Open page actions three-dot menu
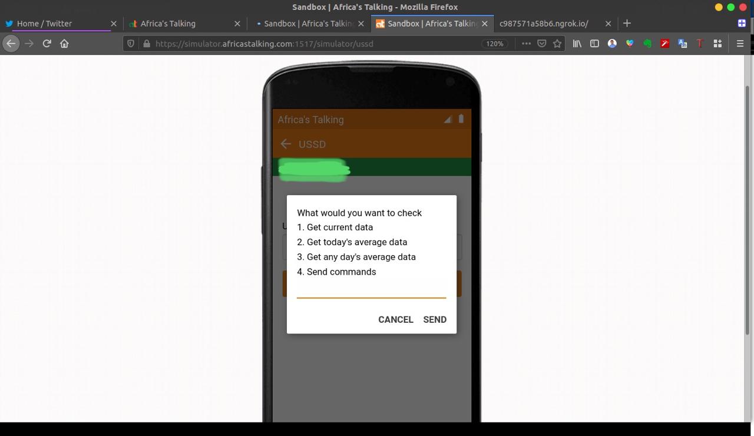The width and height of the screenshot is (754, 436). 526,44
